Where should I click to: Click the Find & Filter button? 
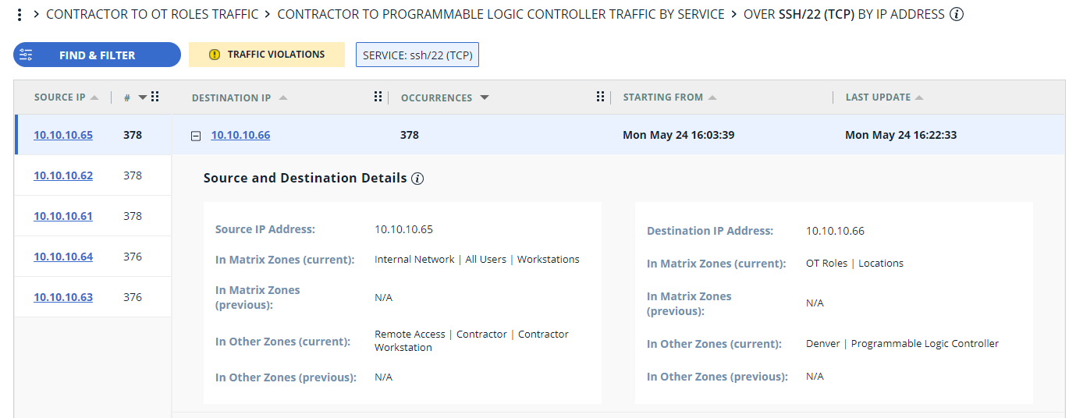pyautogui.click(x=97, y=55)
